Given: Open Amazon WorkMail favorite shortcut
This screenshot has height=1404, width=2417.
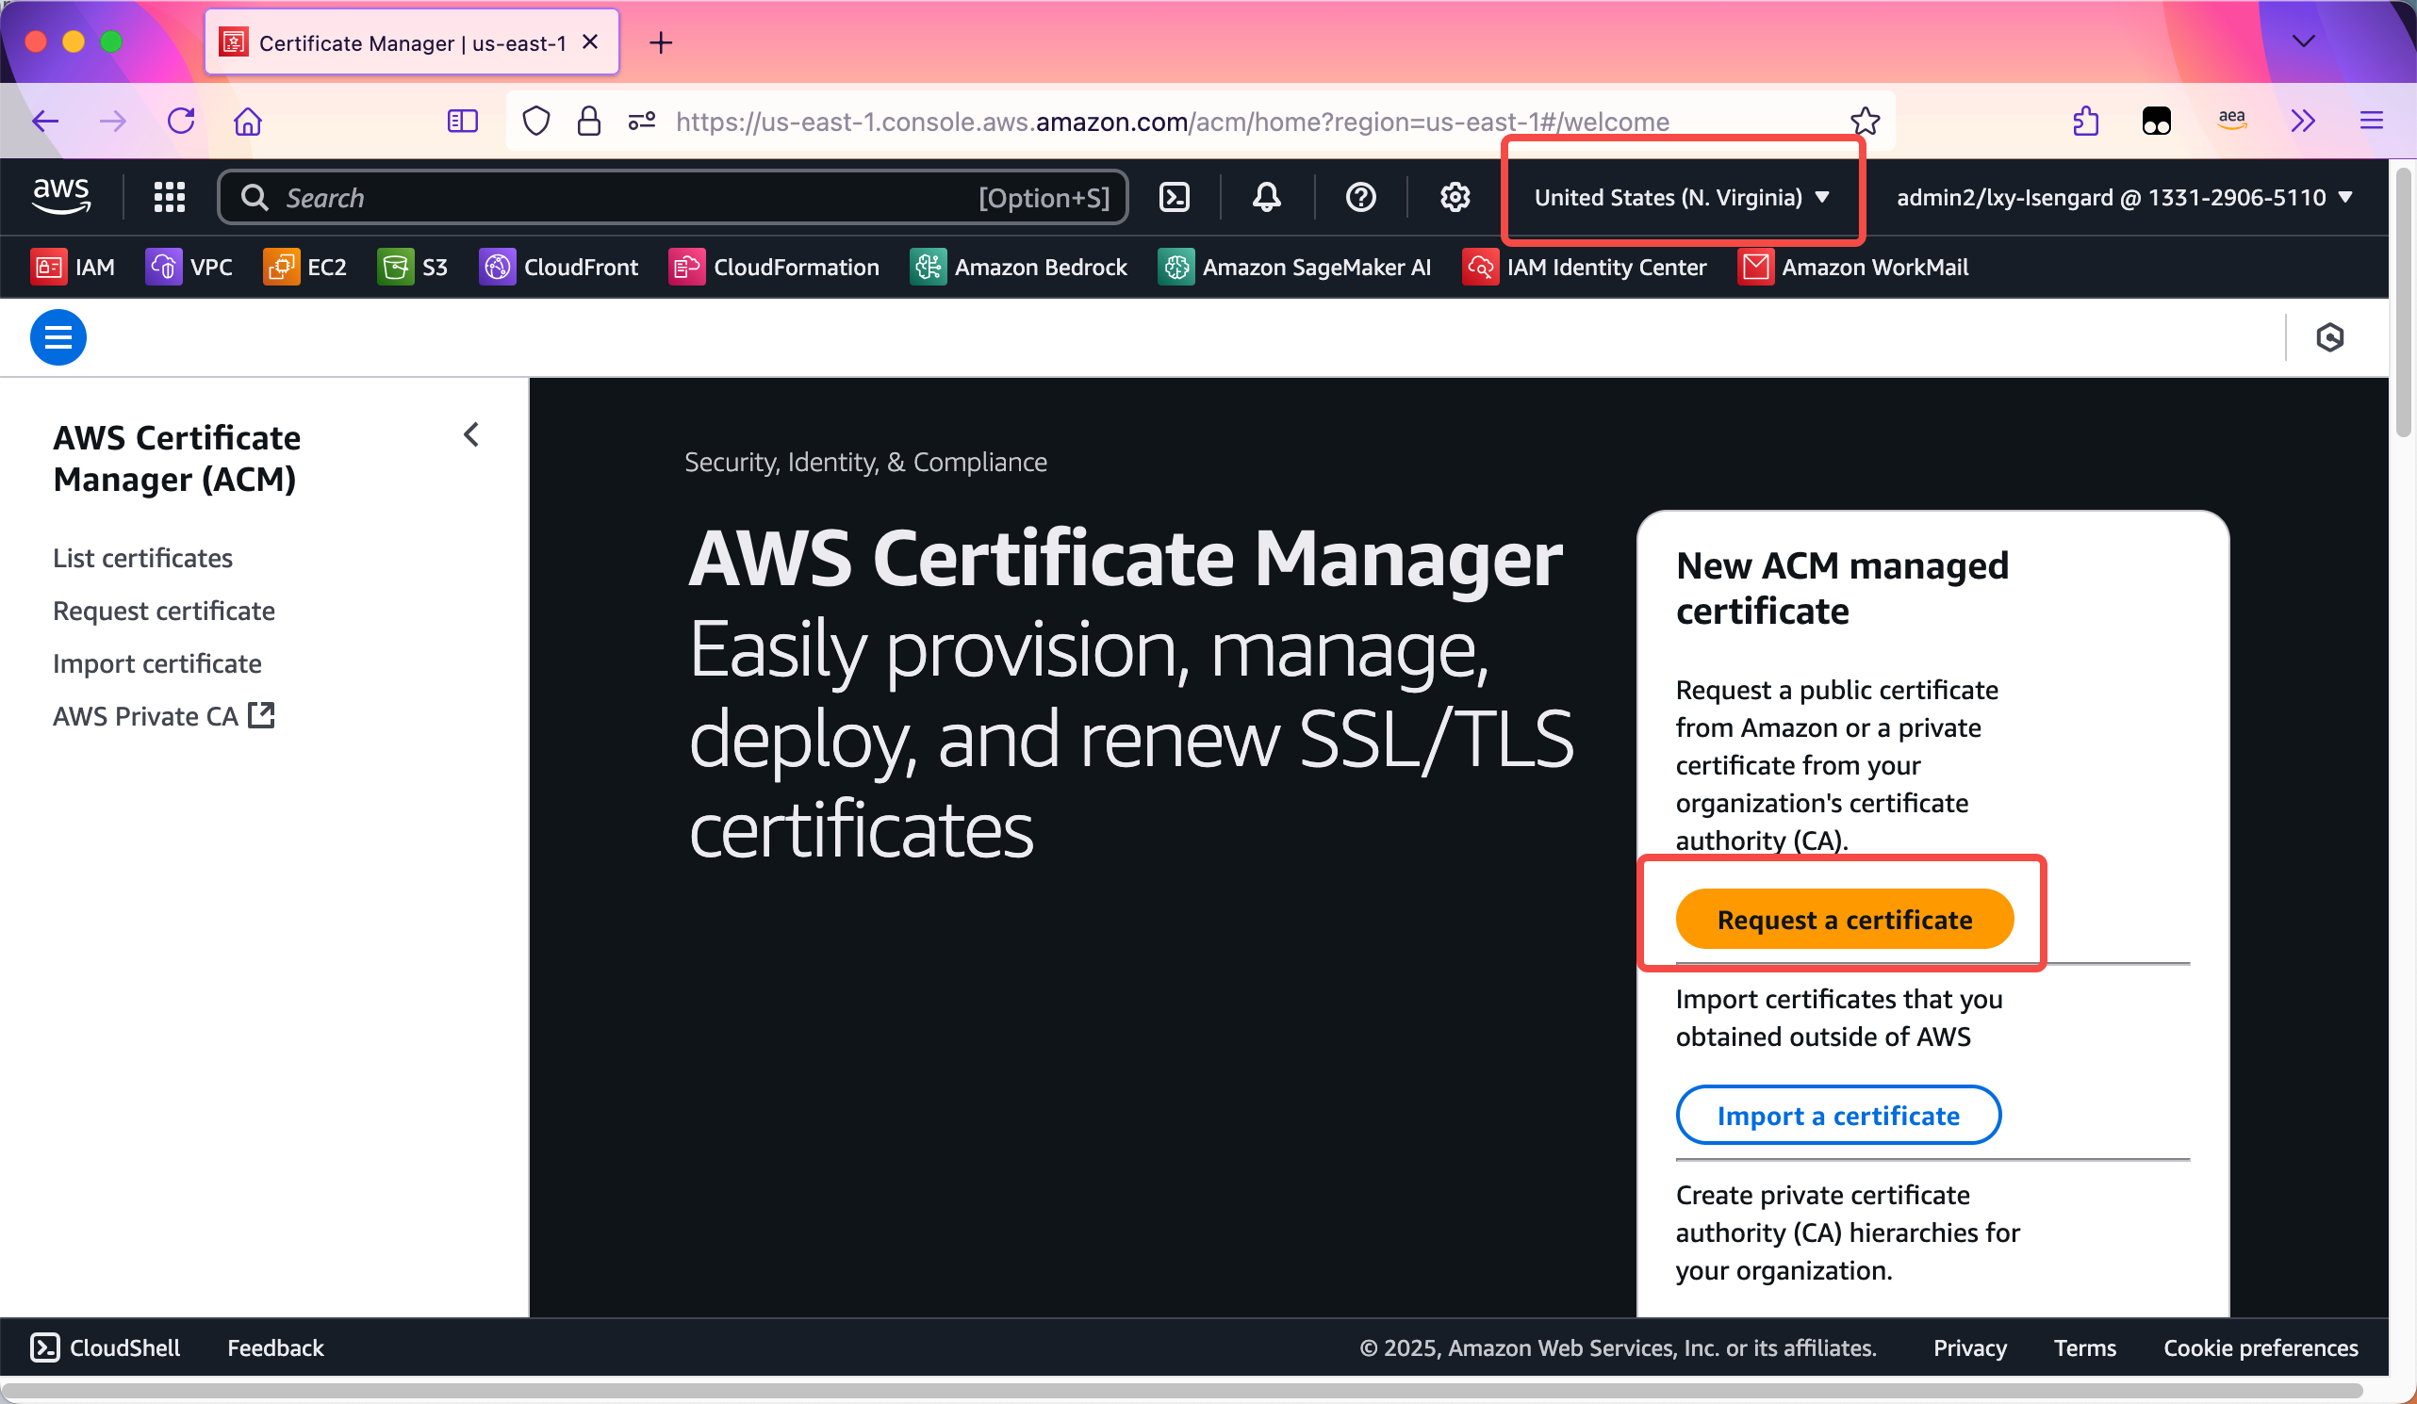Looking at the screenshot, I should click(1853, 267).
